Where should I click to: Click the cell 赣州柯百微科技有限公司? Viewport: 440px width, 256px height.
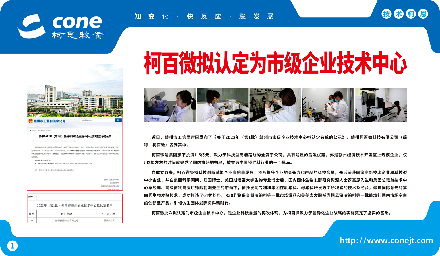click(66, 220)
